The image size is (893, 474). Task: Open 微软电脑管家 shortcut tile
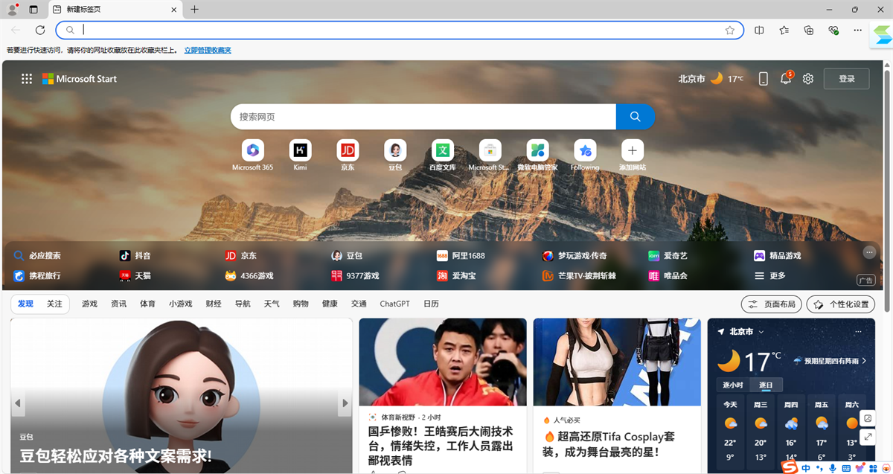coord(537,156)
